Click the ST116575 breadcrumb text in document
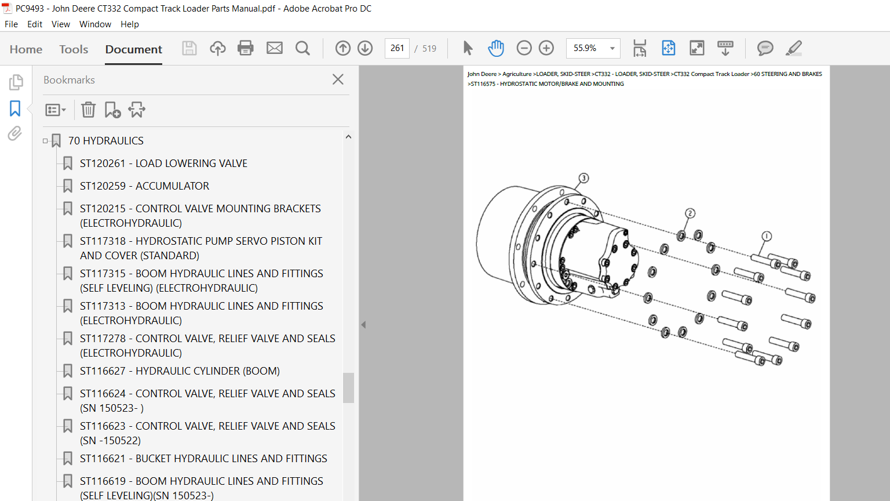Screen dimensions: 890x501 [546, 84]
